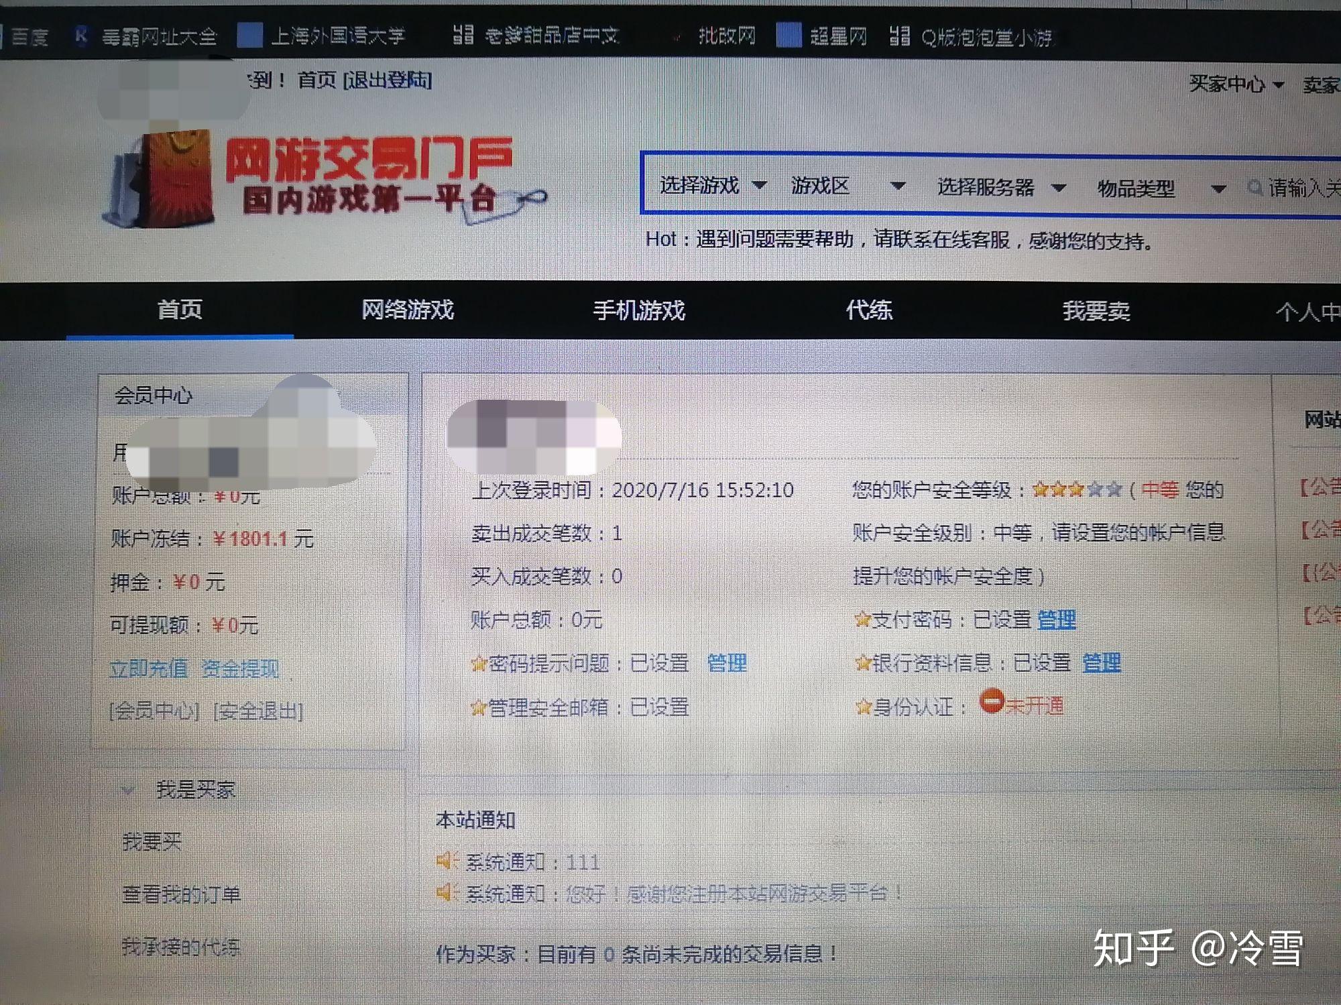Open the 选择游戏 dropdown
Image resolution: width=1341 pixels, height=1005 pixels.
[x=713, y=185]
